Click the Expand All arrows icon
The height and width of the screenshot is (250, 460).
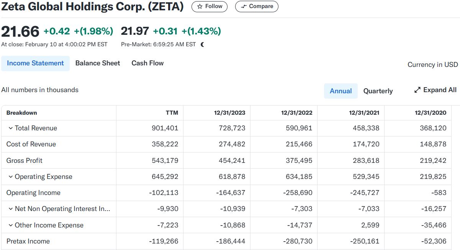pos(417,90)
